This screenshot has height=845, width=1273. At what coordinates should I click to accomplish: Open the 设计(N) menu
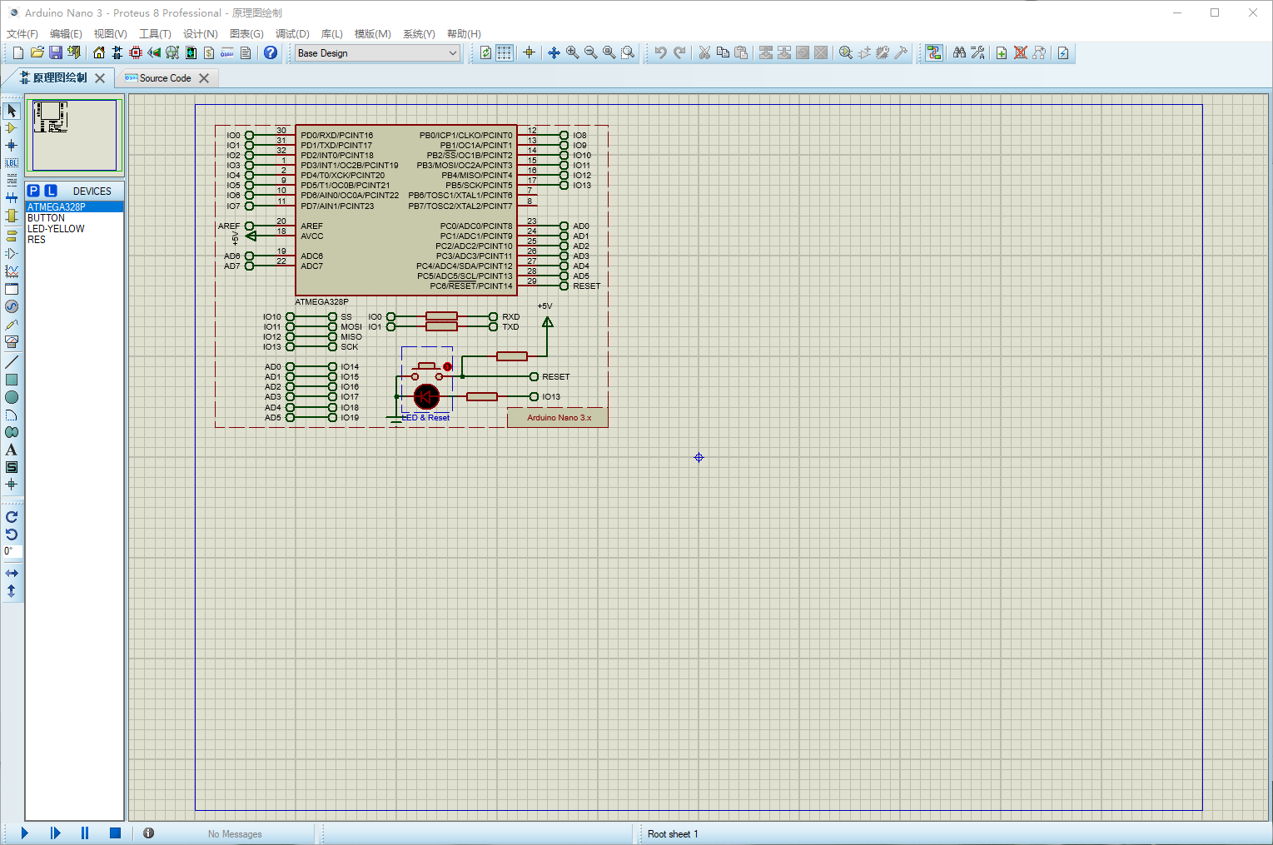coord(201,33)
